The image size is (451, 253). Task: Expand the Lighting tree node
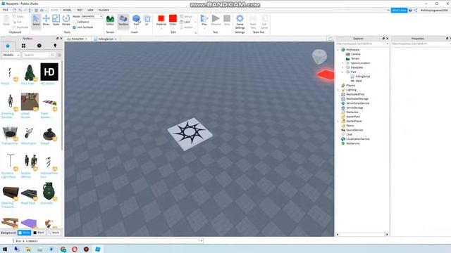[338, 90]
